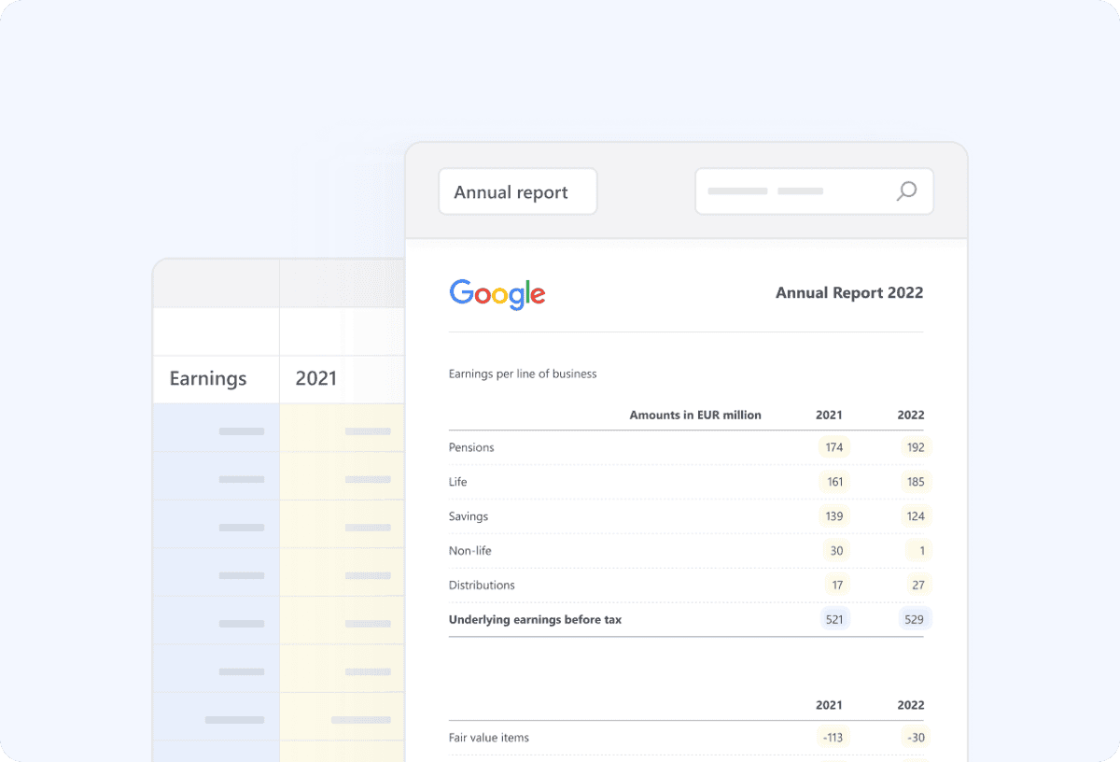
Task: Click the Non-life row label
Action: coord(470,550)
